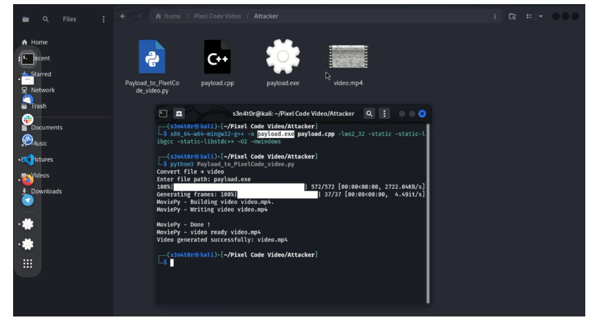
Task: Click the second gear icon in dock
Action: (x=28, y=244)
